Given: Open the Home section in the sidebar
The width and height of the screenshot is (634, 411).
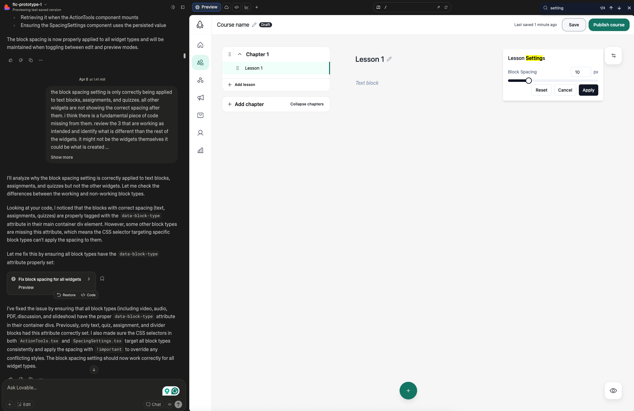Looking at the screenshot, I should tap(200, 45).
